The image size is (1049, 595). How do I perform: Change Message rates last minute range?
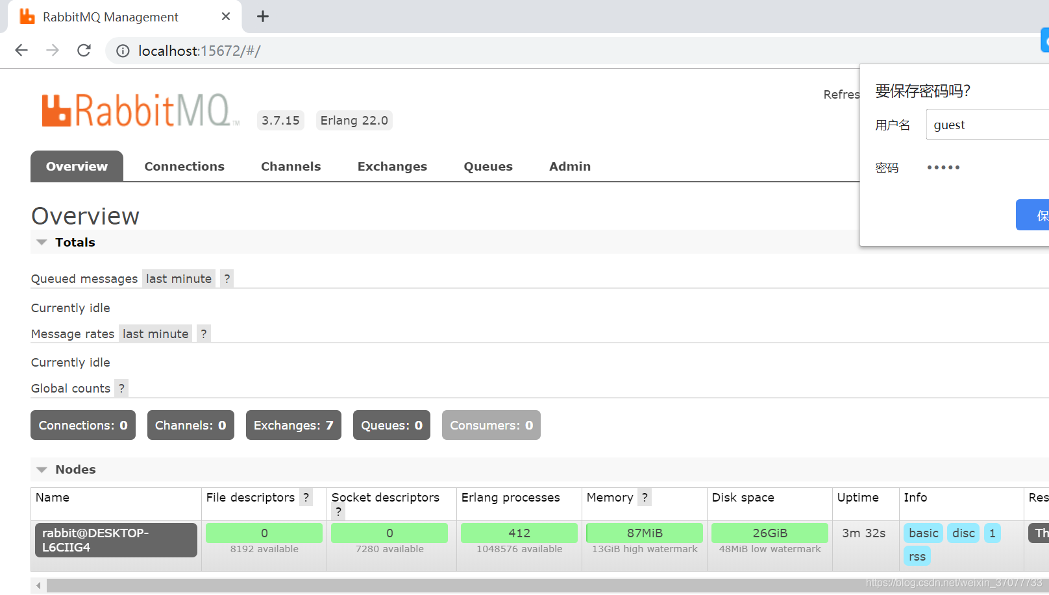(x=155, y=334)
